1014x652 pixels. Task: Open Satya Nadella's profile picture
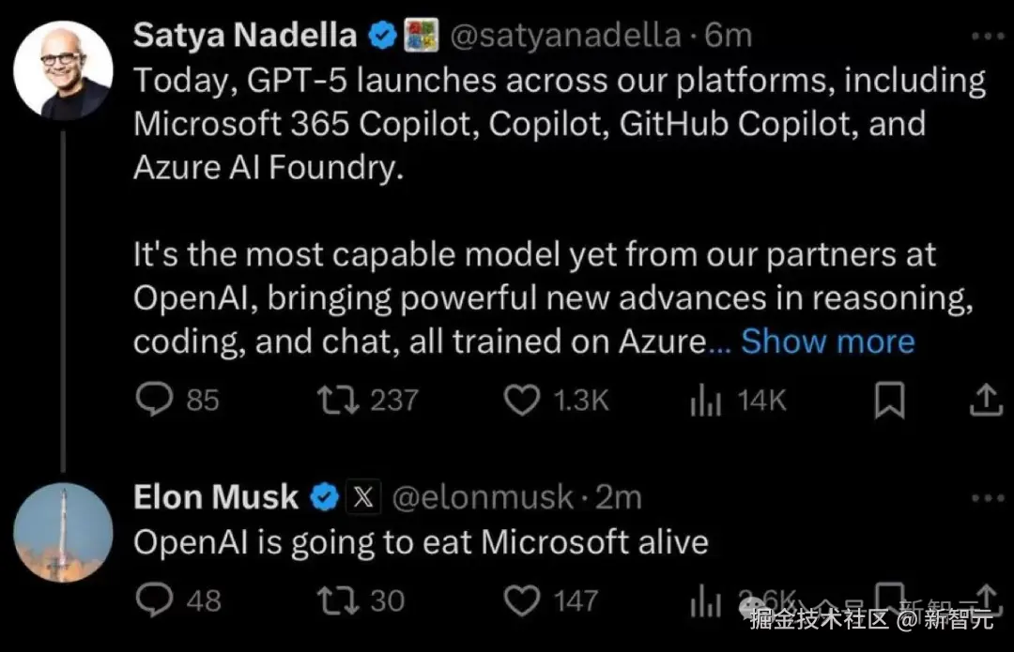coord(64,70)
